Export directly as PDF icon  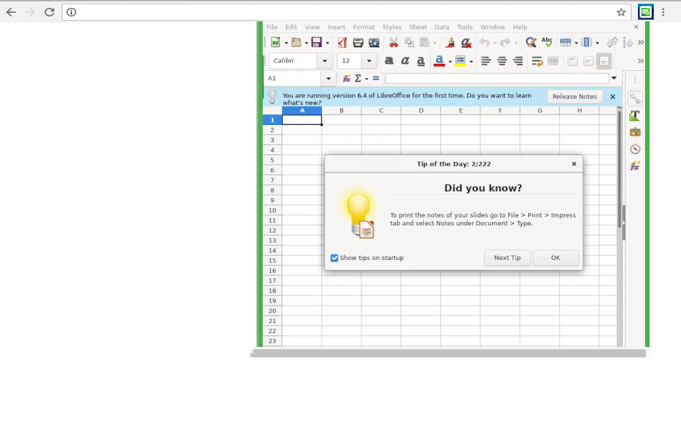342,43
